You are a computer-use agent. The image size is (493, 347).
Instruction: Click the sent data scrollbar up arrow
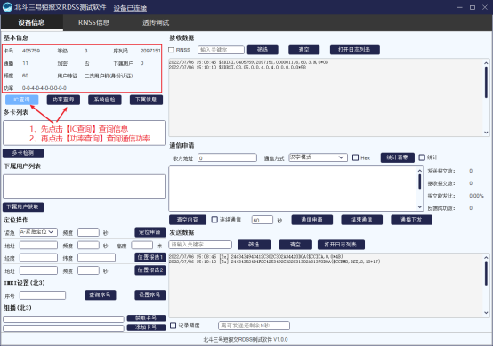[x=486, y=258]
